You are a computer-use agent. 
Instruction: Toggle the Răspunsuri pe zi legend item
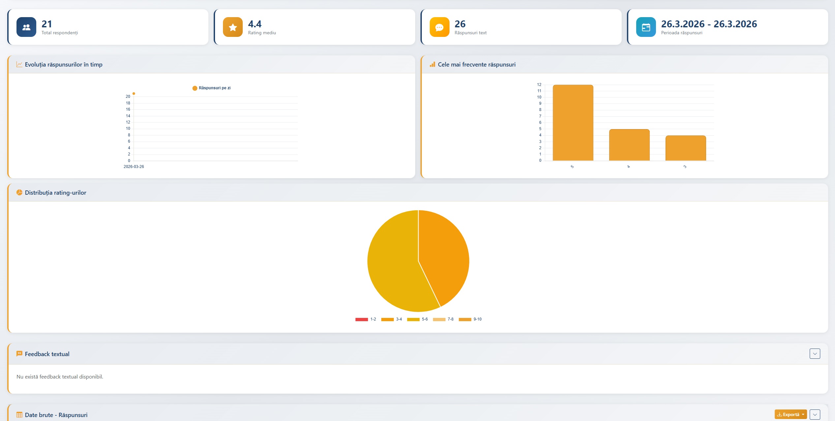click(x=211, y=88)
